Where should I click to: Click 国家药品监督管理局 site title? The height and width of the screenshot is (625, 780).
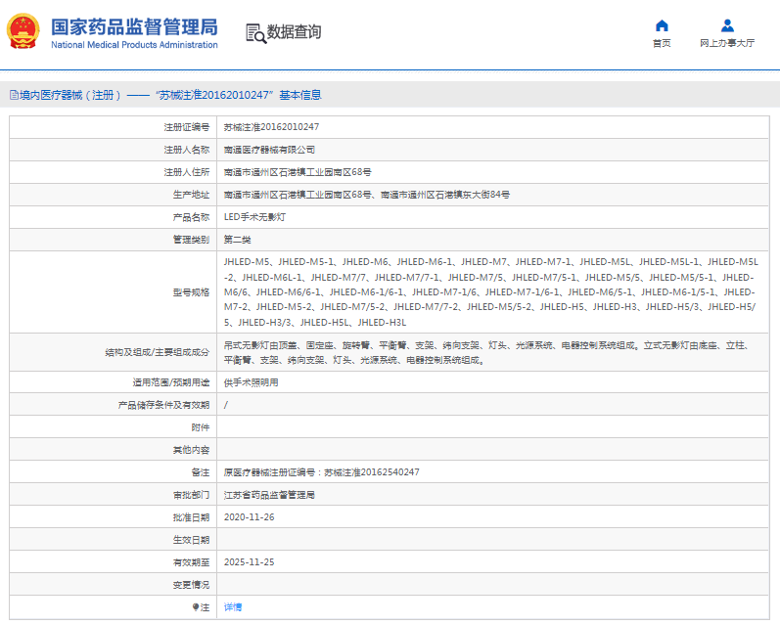pos(134,25)
